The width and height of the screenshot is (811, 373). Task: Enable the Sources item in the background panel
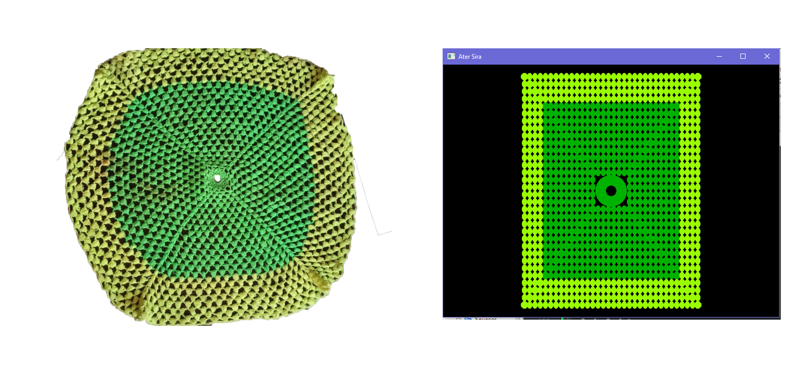pyautogui.click(x=458, y=320)
